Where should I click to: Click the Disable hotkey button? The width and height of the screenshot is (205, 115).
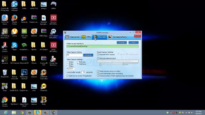click(x=88, y=55)
